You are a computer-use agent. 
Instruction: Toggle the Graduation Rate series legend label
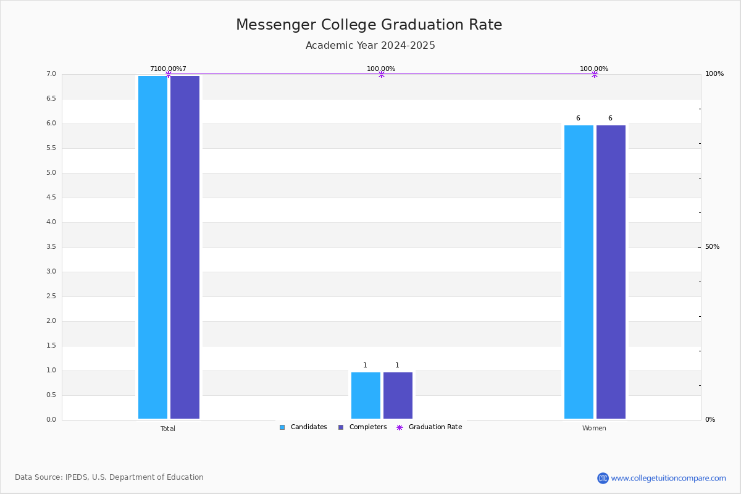tap(435, 427)
